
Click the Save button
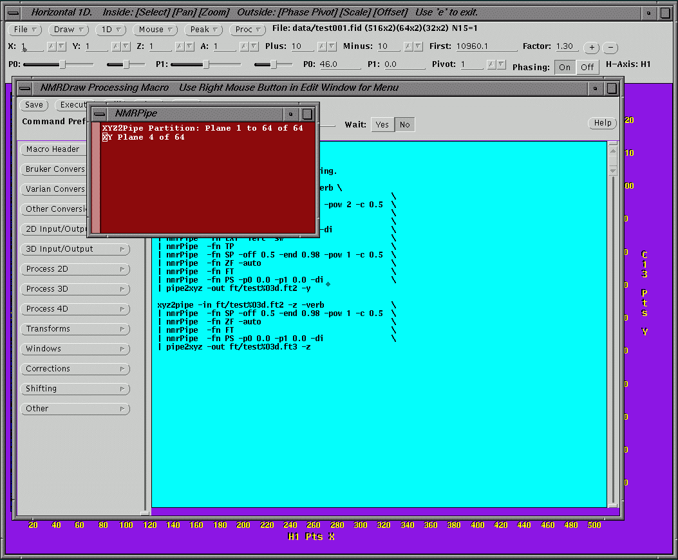33,105
